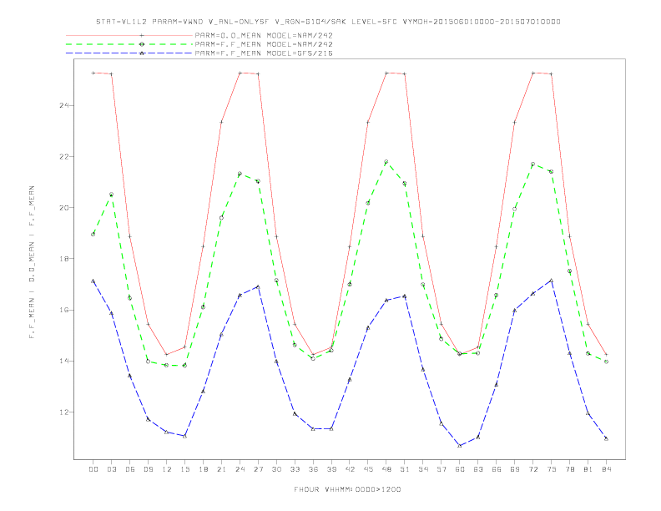
Task: Click y-axis tick label '18'
Action: (64, 259)
